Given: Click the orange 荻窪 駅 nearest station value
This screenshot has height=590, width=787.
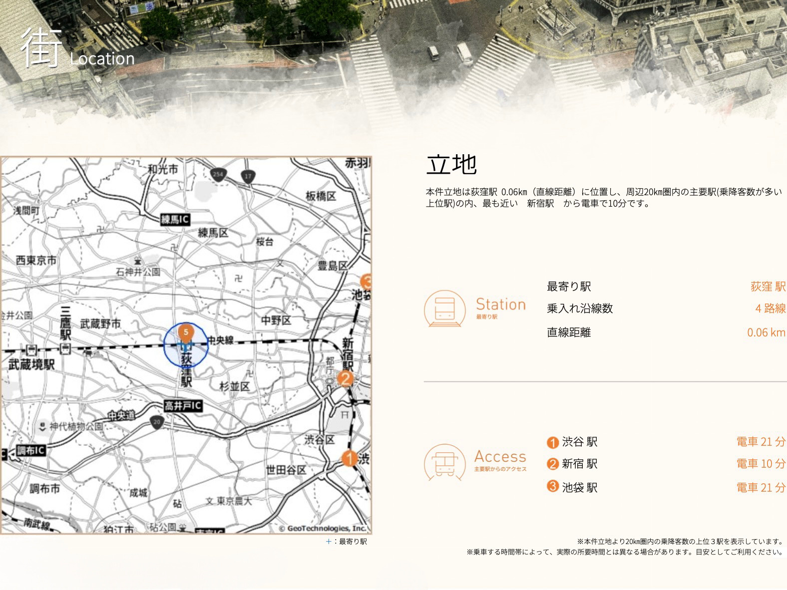Looking at the screenshot, I should click(x=768, y=287).
